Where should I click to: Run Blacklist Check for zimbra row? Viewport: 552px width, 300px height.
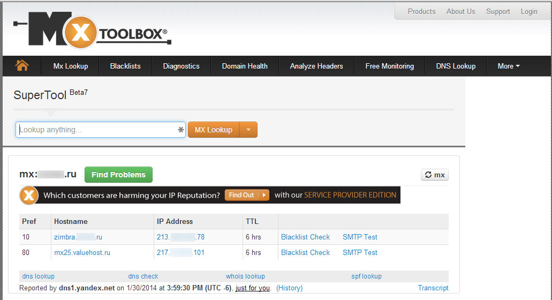tap(306, 237)
